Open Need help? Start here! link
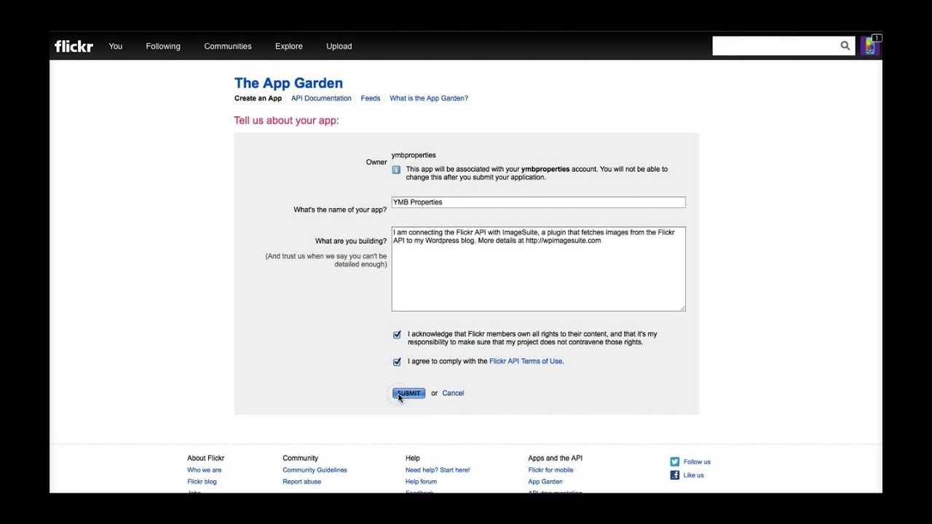The width and height of the screenshot is (932, 524). [x=438, y=470]
